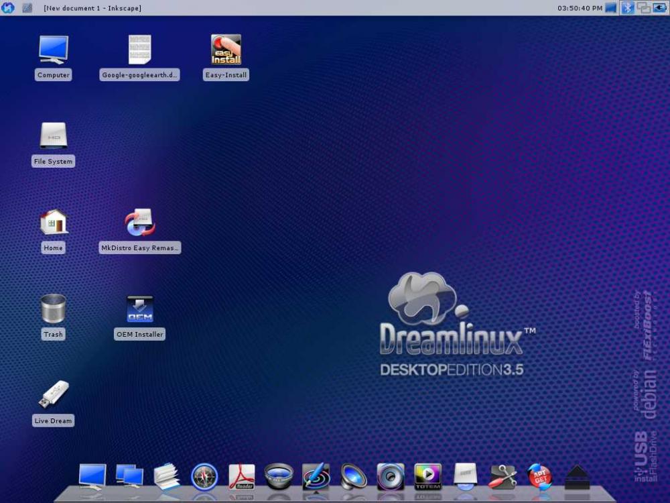
Task: Open the screwdriver and wrench tools icon
Action: tap(503, 476)
